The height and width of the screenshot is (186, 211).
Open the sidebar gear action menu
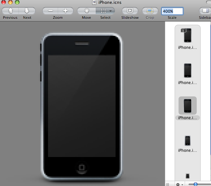(180, 184)
